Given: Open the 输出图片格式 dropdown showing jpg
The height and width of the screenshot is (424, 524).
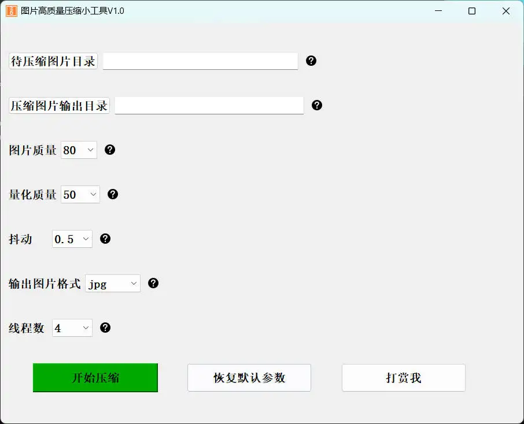Looking at the screenshot, I should coord(113,284).
